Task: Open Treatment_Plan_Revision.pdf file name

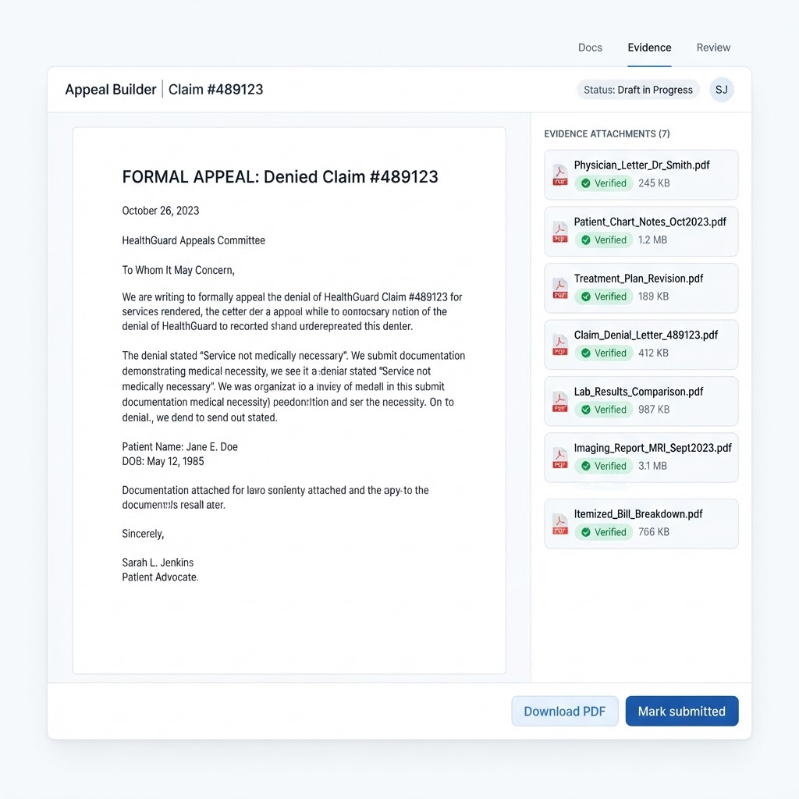Action: click(638, 279)
